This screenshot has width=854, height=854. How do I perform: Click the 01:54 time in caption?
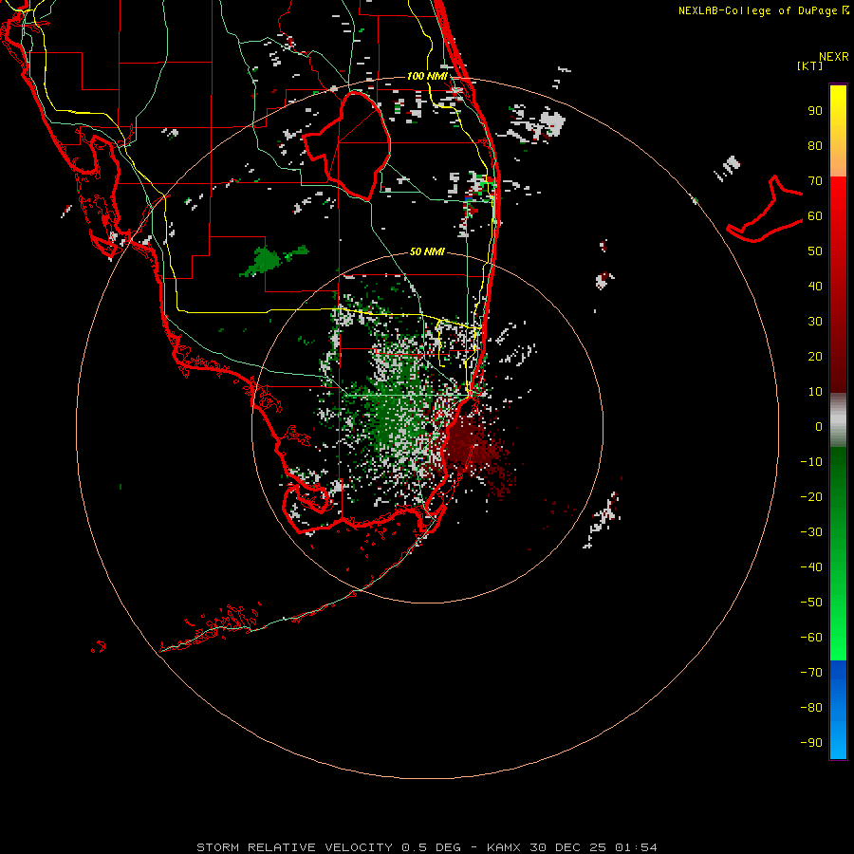tap(636, 847)
